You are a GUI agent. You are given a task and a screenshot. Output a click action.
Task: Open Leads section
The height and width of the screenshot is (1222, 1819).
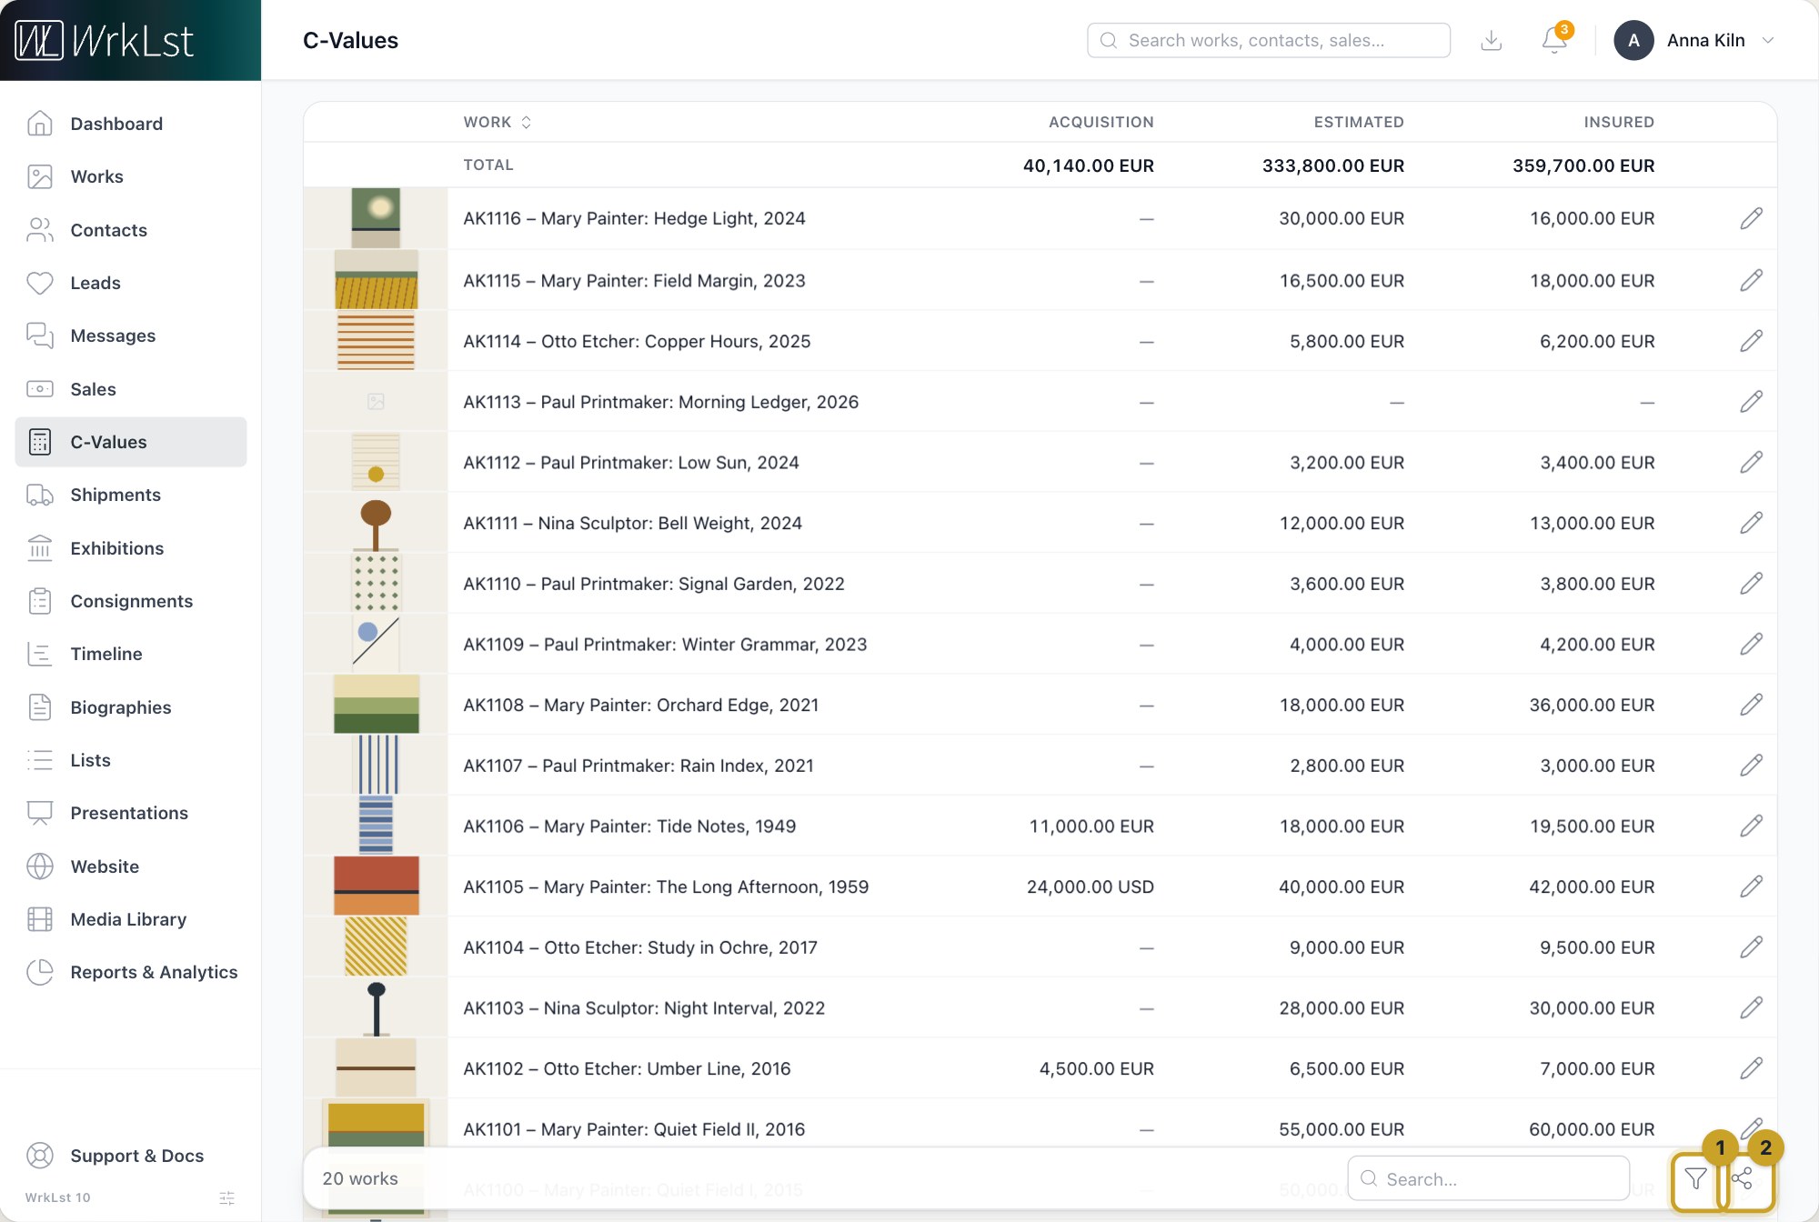[130, 283]
